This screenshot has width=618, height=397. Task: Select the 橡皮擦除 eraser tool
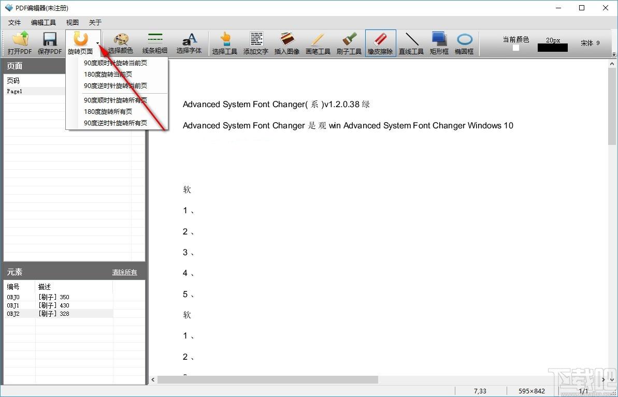click(380, 43)
